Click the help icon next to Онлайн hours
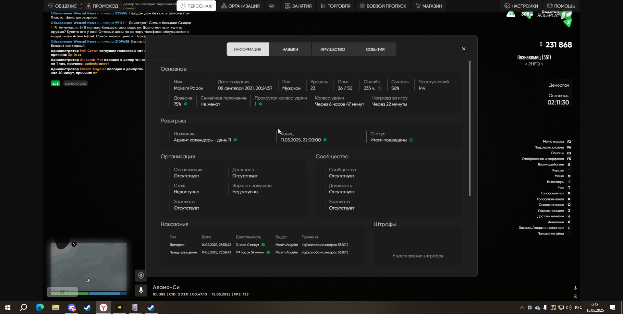623x314 pixels. [x=380, y=88]
